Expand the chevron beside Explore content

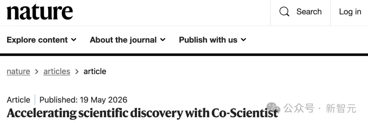pos(74,40)
